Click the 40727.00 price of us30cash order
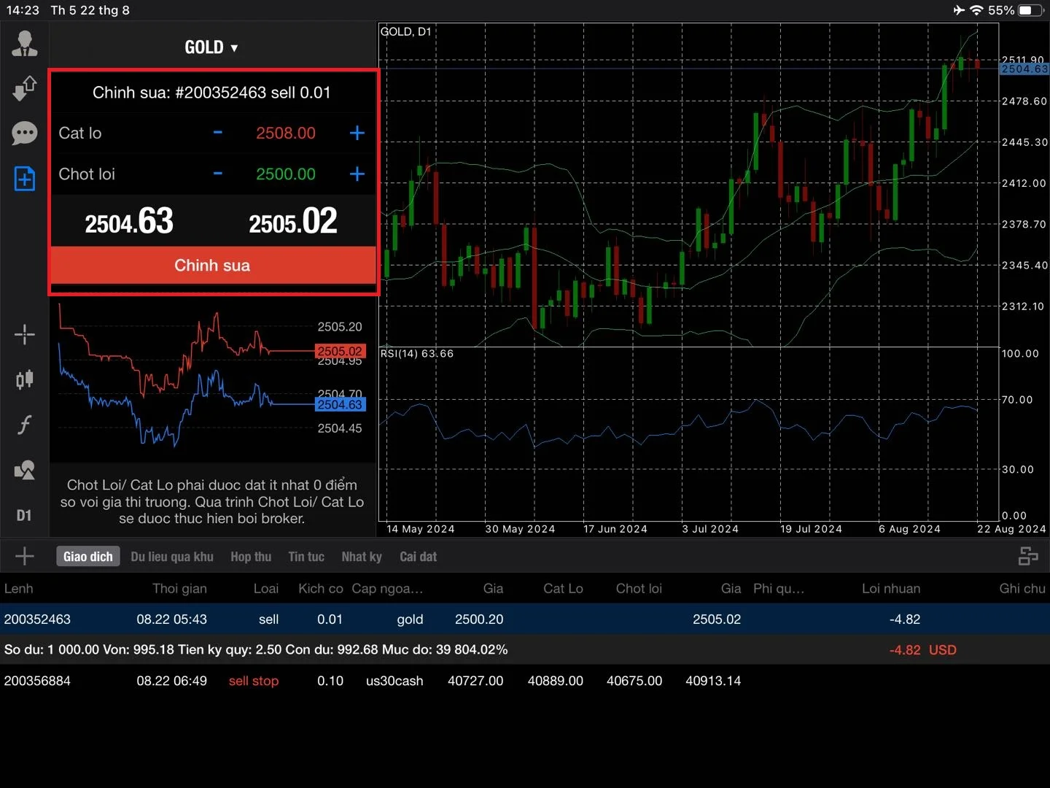The height and width of the screenshot is (788, 1050). pos(475,681)
